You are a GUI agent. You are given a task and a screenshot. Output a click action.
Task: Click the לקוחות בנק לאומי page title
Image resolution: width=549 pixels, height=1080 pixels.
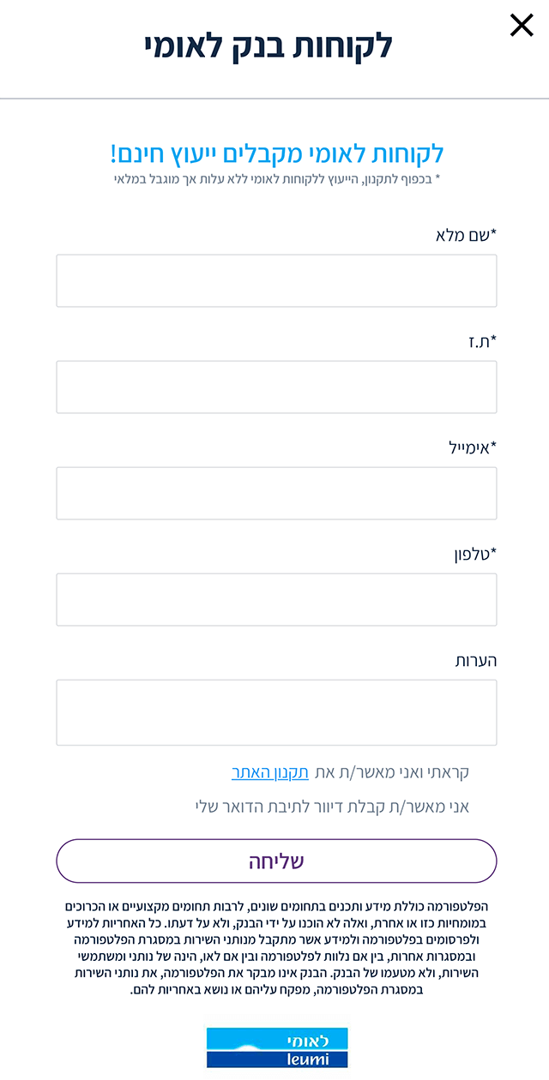268,45
